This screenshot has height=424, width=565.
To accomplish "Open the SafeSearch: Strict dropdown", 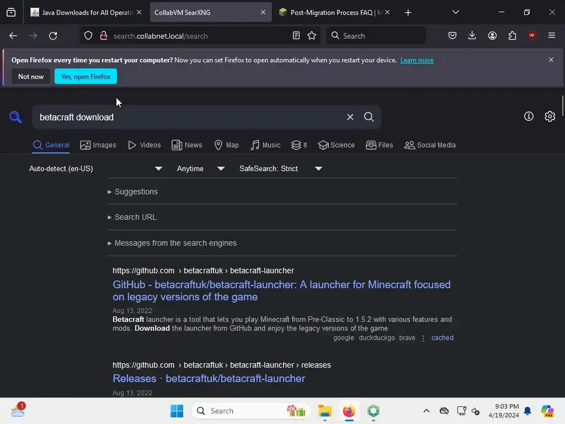I will point(280,168).
